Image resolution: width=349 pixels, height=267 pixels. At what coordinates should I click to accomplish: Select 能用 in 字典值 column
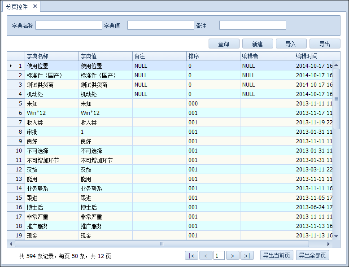[105, 179]
